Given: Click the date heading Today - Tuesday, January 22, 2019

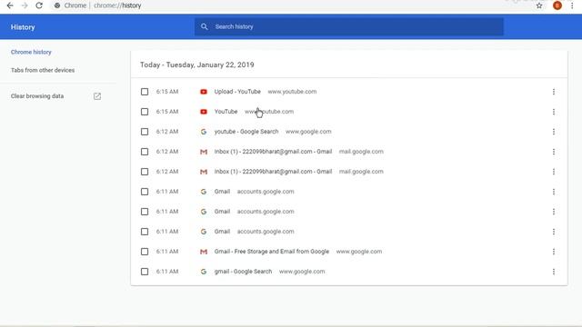Looking at the screenshot, I should point(197,64).
